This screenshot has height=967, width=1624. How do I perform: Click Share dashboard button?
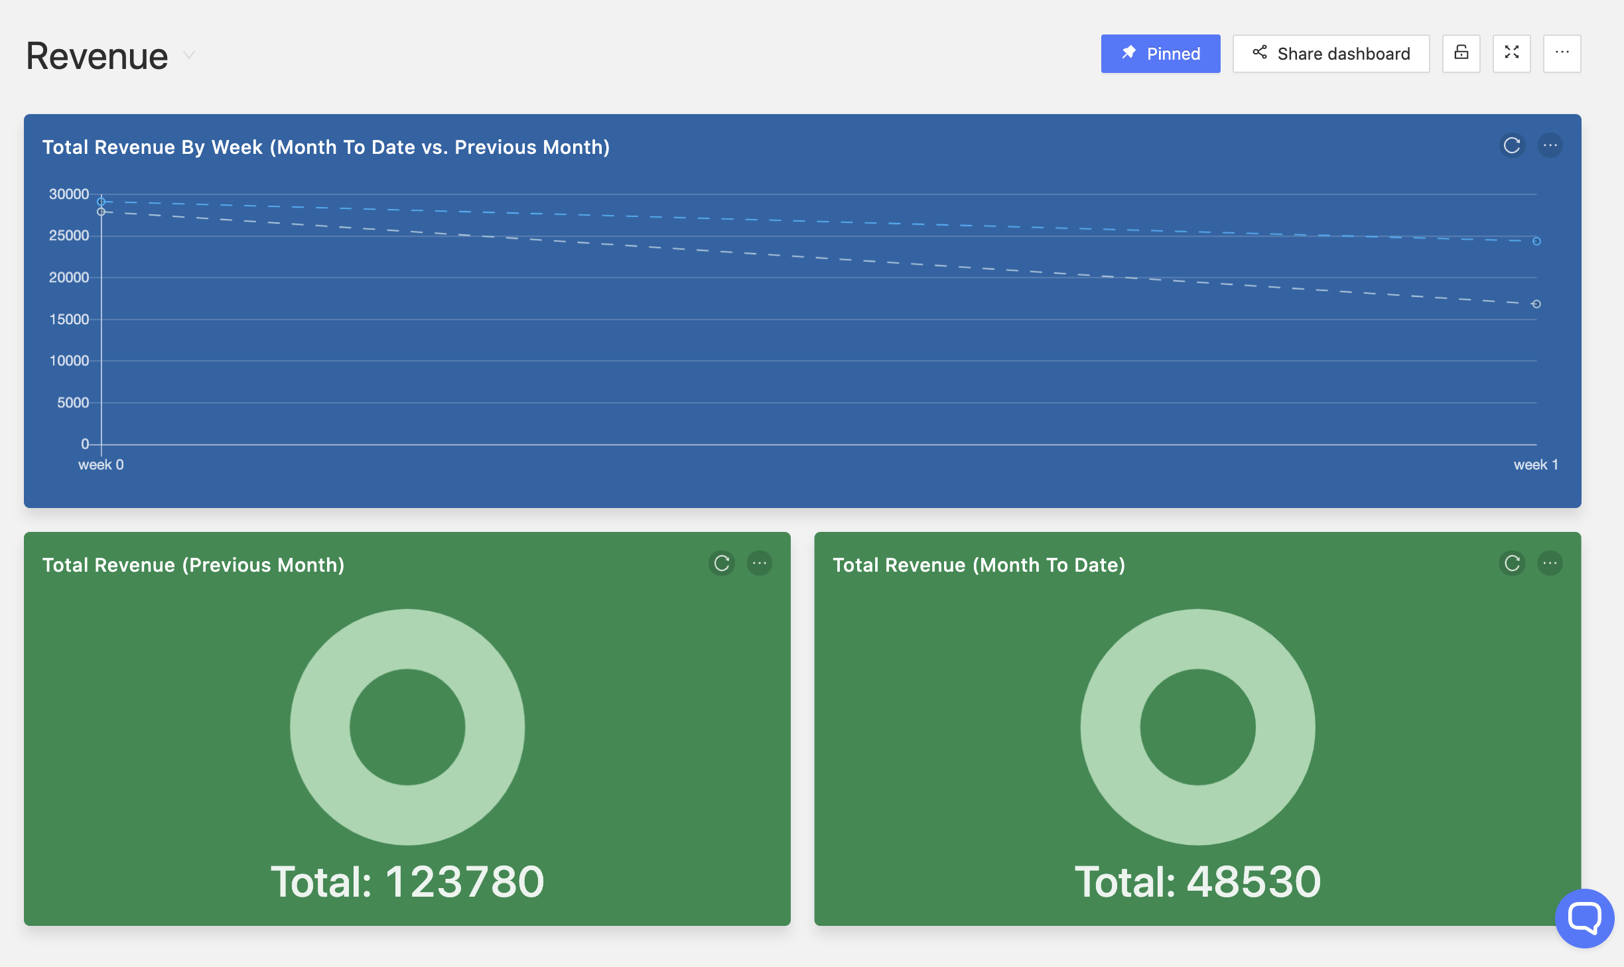1331,54
